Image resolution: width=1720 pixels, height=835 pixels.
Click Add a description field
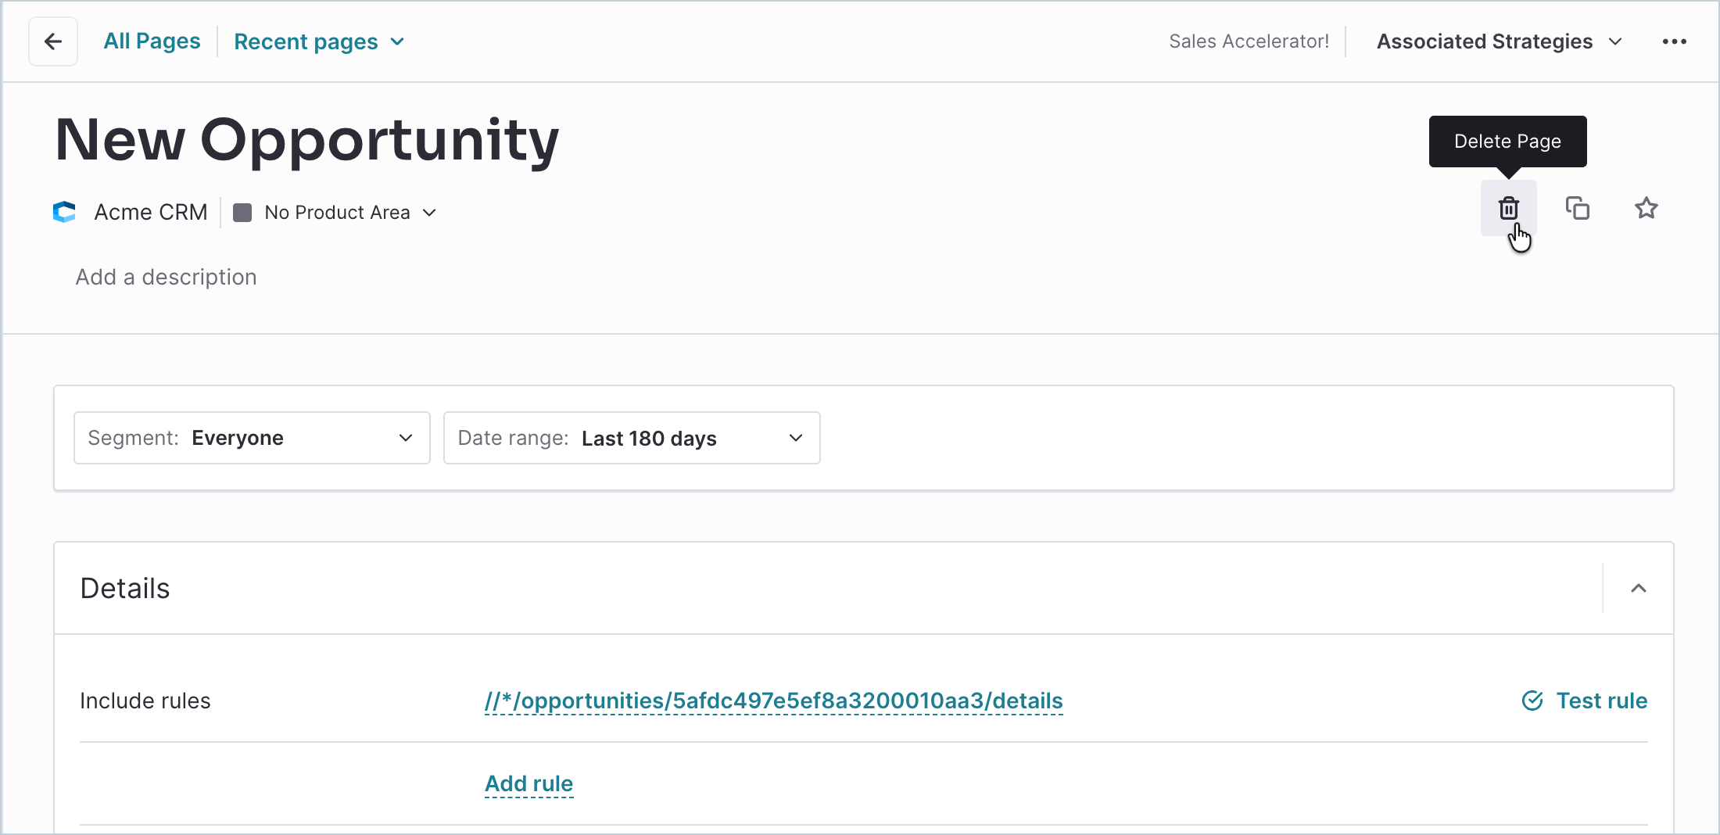point(166,277)
